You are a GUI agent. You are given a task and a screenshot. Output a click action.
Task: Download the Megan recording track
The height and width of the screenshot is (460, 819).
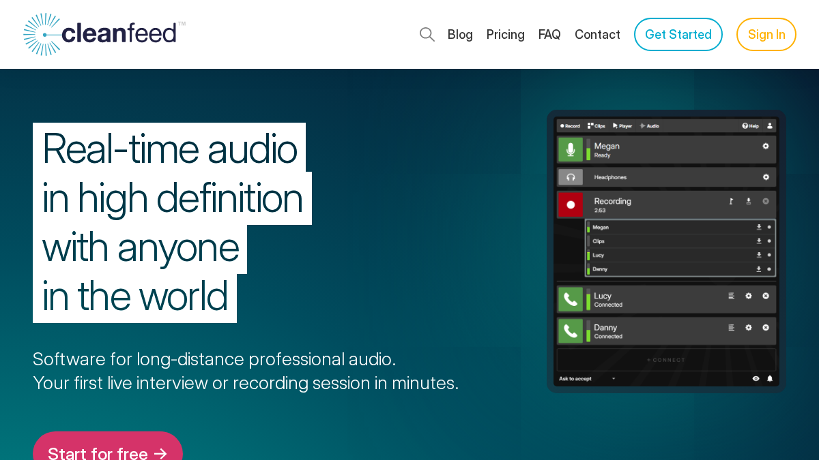(x=758, y=227)
